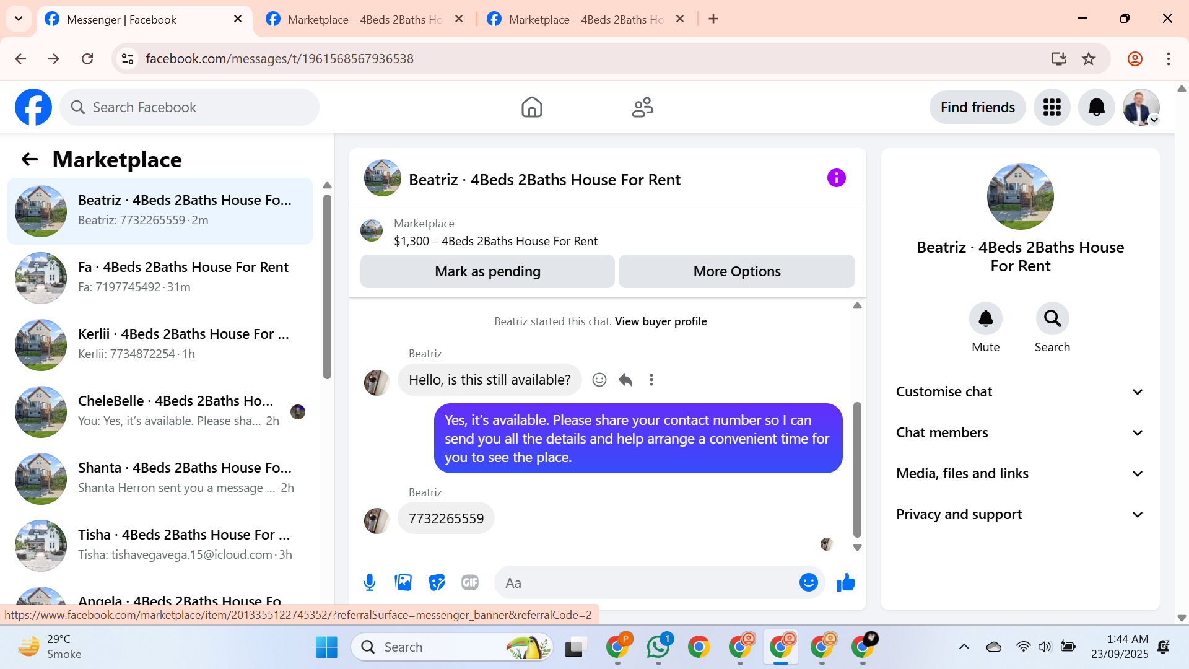1189x669 pixels.
Task: Show hidden icons in the system tray
Action: click(x=964, y=647)
